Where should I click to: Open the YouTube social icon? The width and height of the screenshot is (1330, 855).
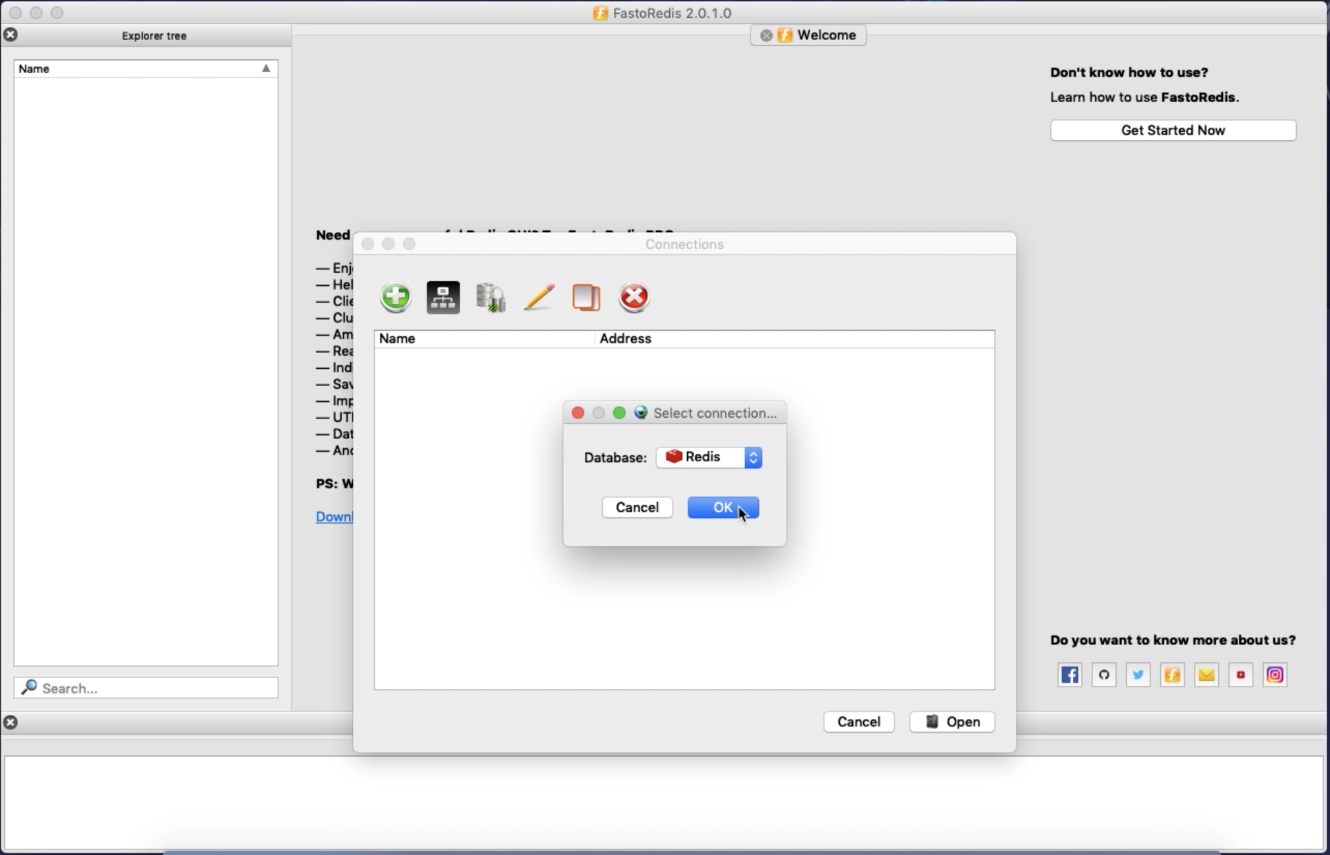pos(1241,675)
